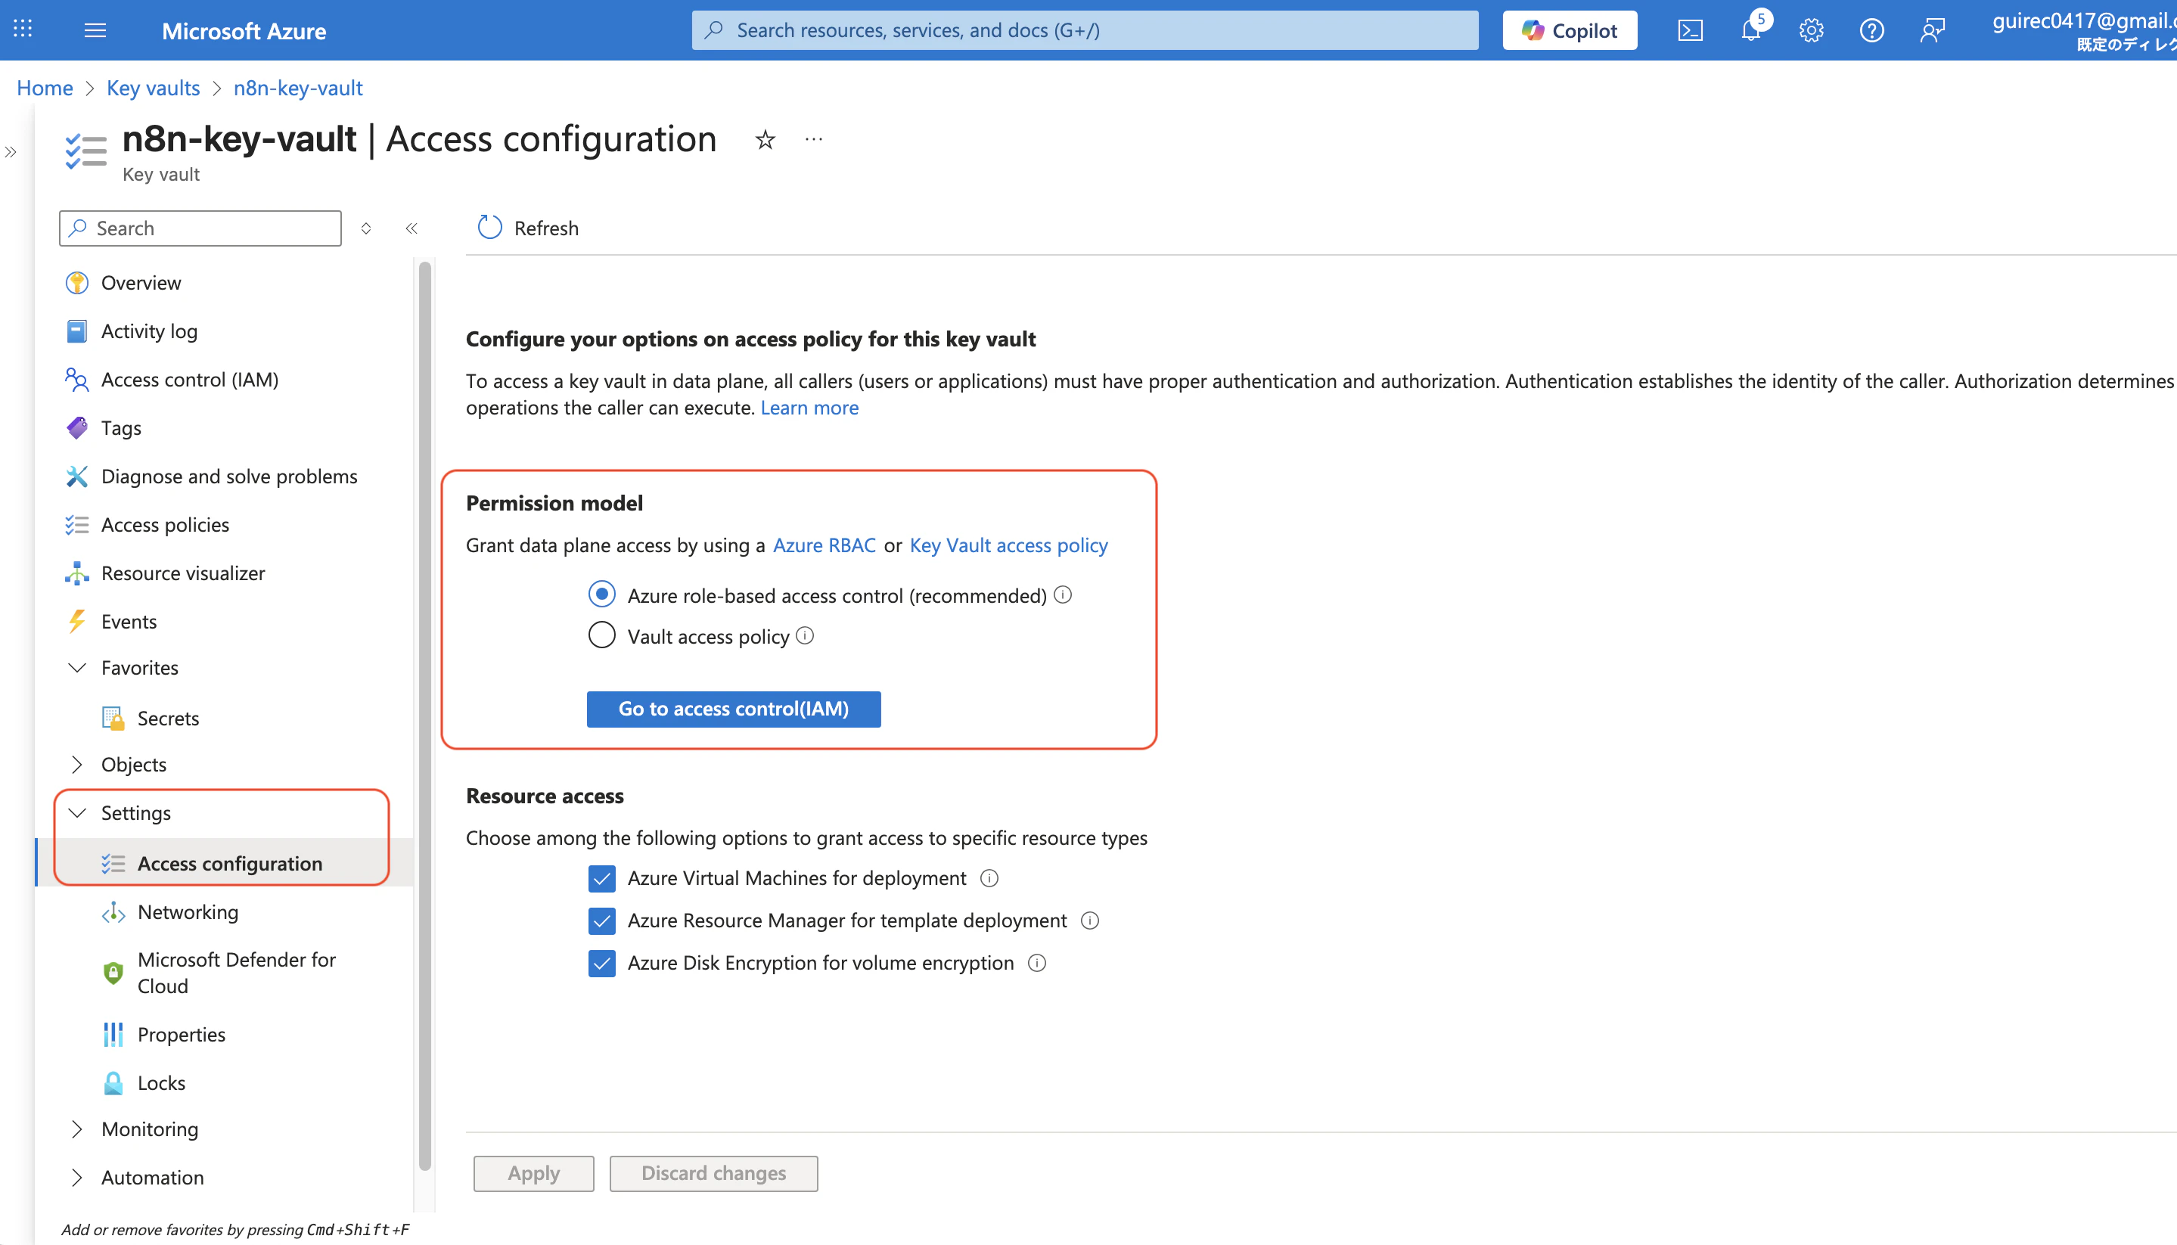Uncheck Azure Disk Encryption for volume encryption
Image resolution: width=2177 pixels, height=1245 pixels.
(x=602, y=963)
